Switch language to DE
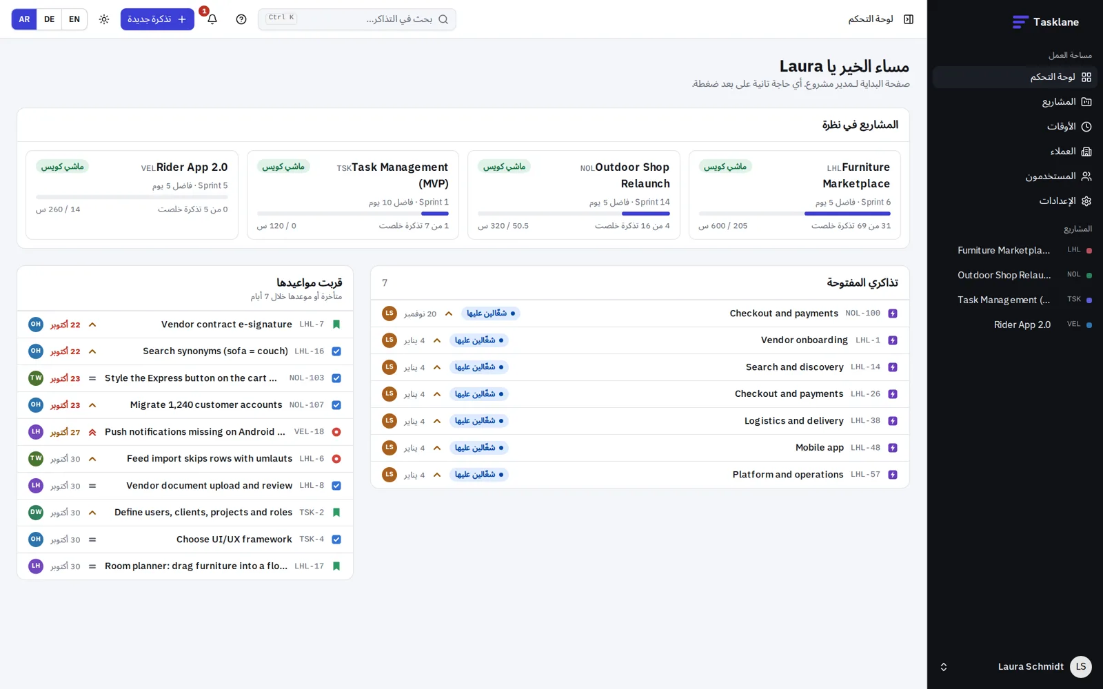 (x=50, y=19)
